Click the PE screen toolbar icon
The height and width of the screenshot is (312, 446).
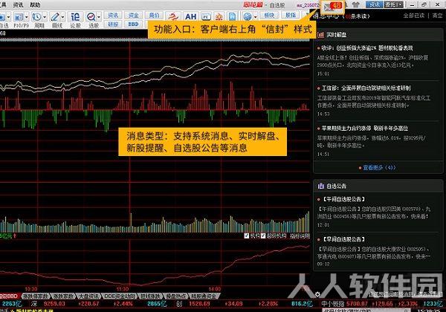point(206,17)
